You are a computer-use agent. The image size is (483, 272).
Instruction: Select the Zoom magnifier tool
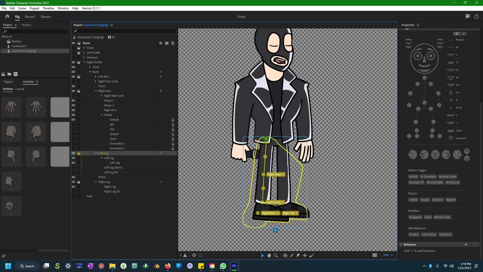[276, 255]
